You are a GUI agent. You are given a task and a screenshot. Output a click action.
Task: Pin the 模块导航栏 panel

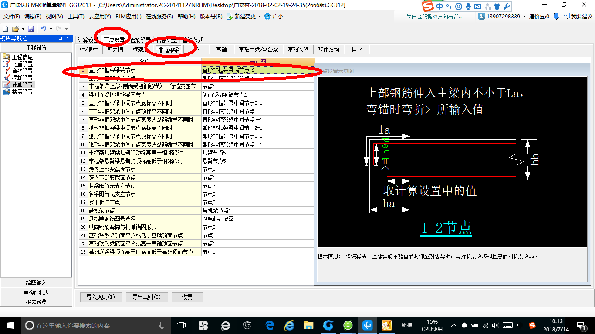pos(61,39)
